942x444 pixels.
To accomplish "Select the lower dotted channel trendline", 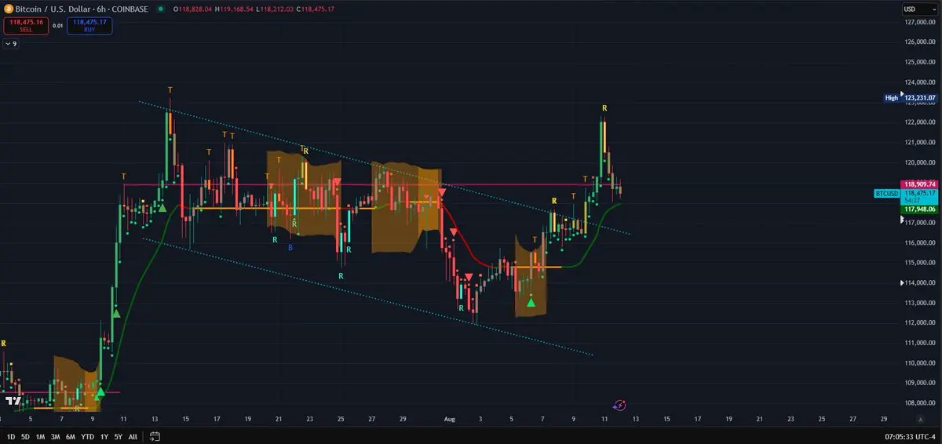I will (367, 297).
